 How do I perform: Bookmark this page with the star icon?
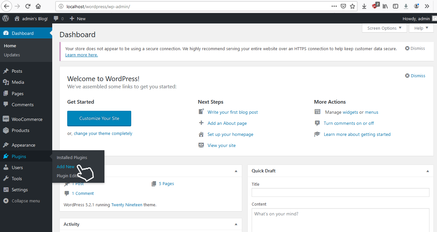tap(352, 6)
